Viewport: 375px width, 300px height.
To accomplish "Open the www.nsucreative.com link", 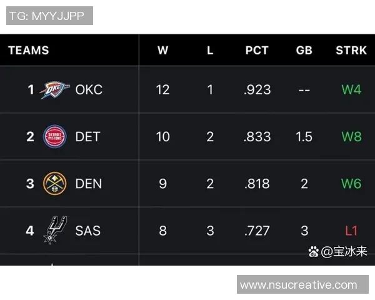I will click(x=302, y=285).
